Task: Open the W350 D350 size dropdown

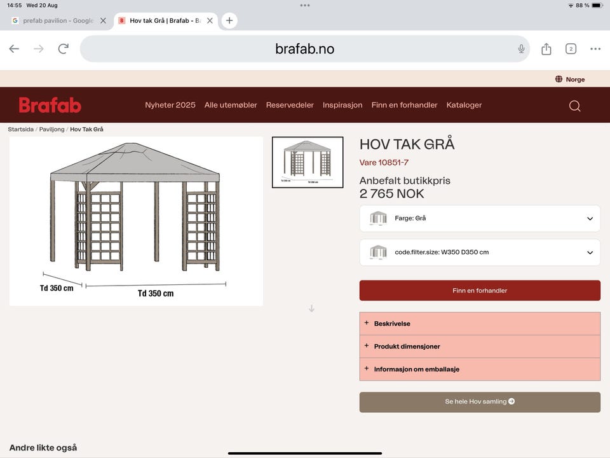Action: pos(480,252)
